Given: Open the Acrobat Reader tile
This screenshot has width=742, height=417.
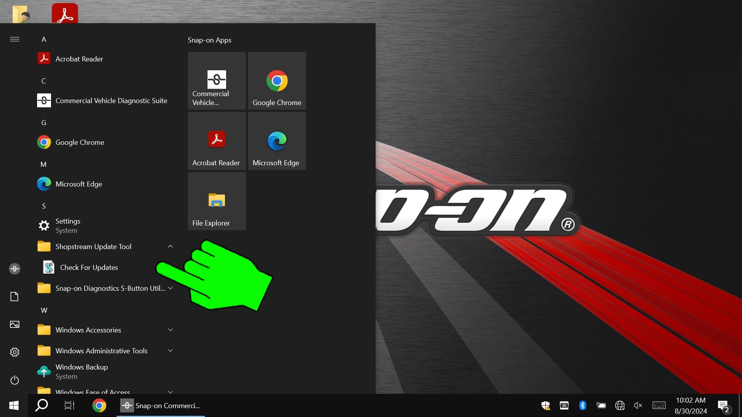Looking at the screenshot, I should tap(216, 141).
